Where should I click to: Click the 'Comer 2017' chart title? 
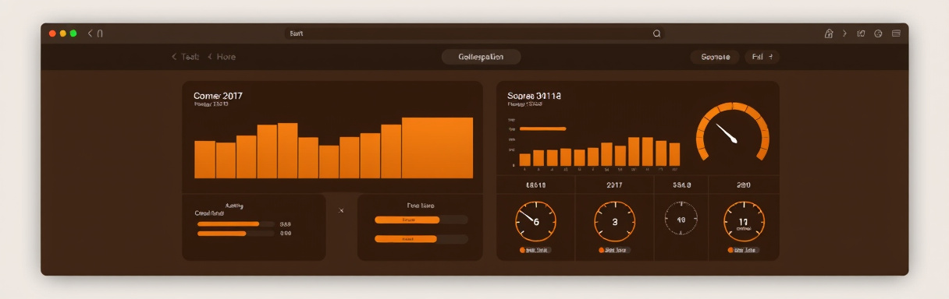coord(218,96)
